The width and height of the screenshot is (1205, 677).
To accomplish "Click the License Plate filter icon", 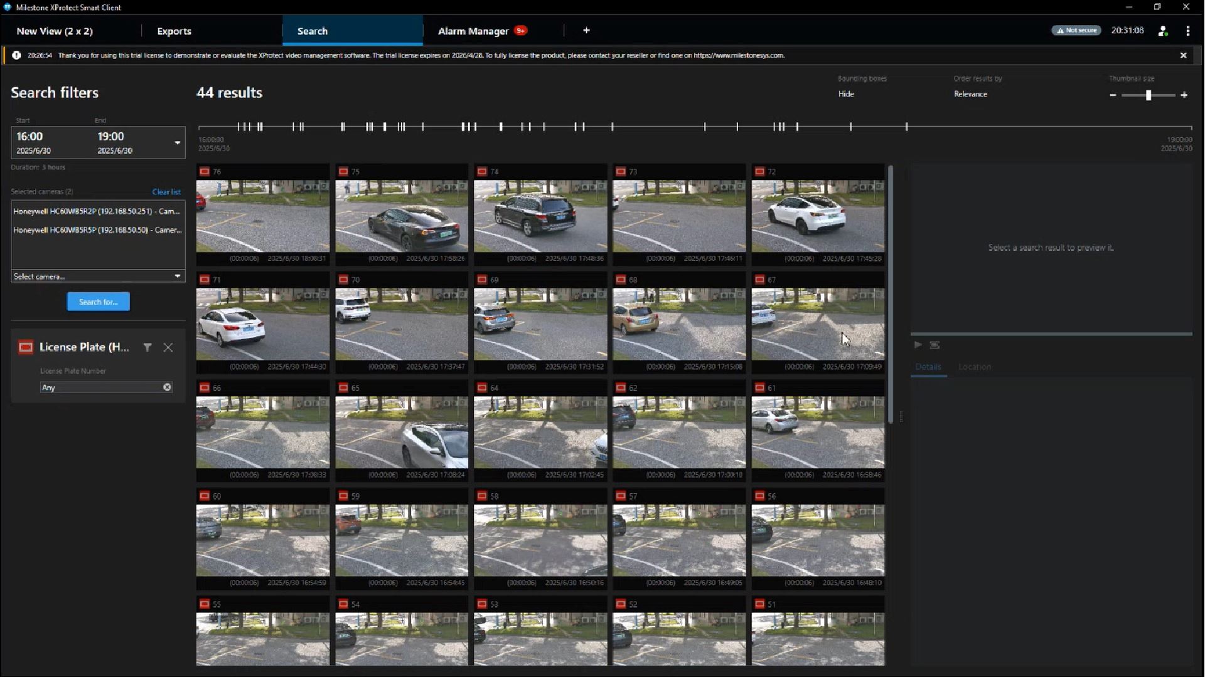I will coord(26,347).
